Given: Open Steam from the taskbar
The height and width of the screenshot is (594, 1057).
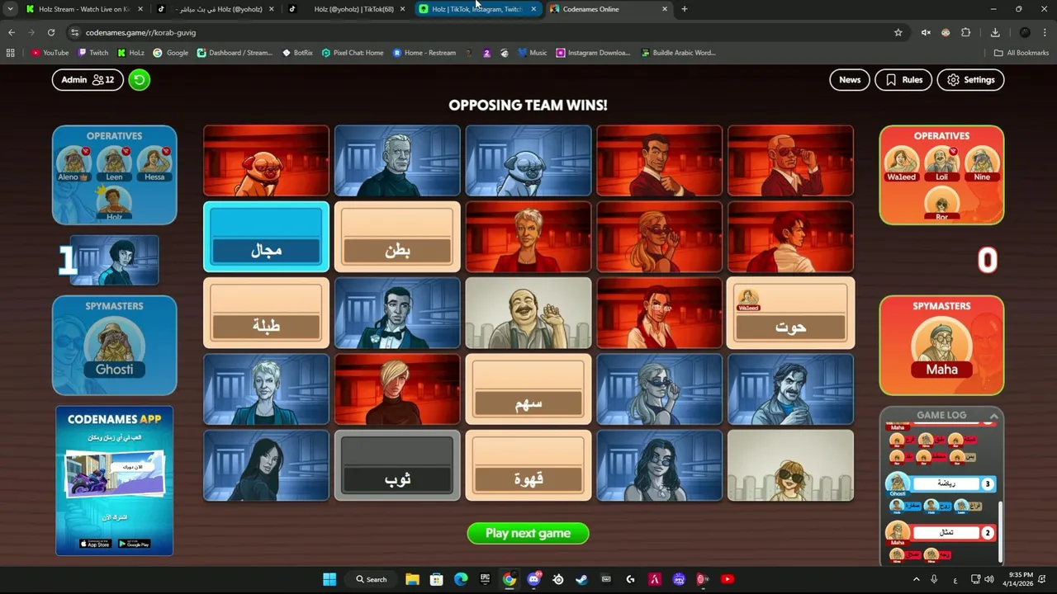Looking at the screenshot, I should click(582, 579).
